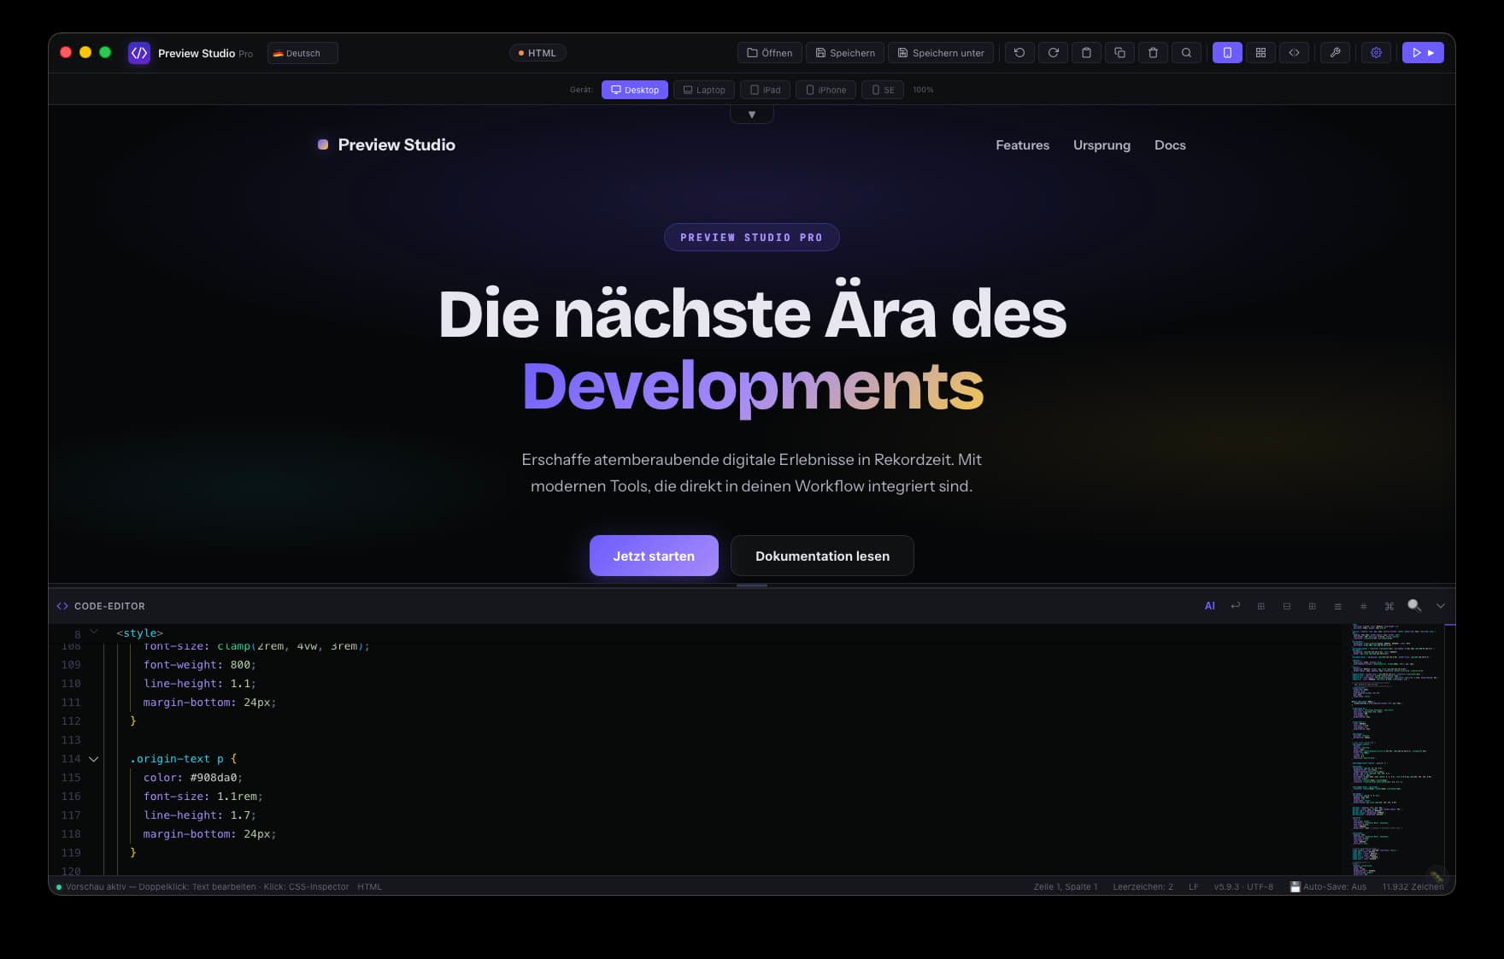Image resolution: width=1504 pixels, height=959 pixels.
Task: Click the Preview Studio app logo icon
Action: pyautogui.click(x=139, y=53)
